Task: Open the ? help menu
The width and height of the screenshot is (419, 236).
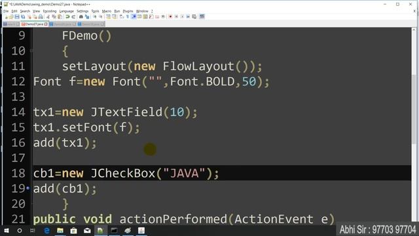Action: pos(152,11)
